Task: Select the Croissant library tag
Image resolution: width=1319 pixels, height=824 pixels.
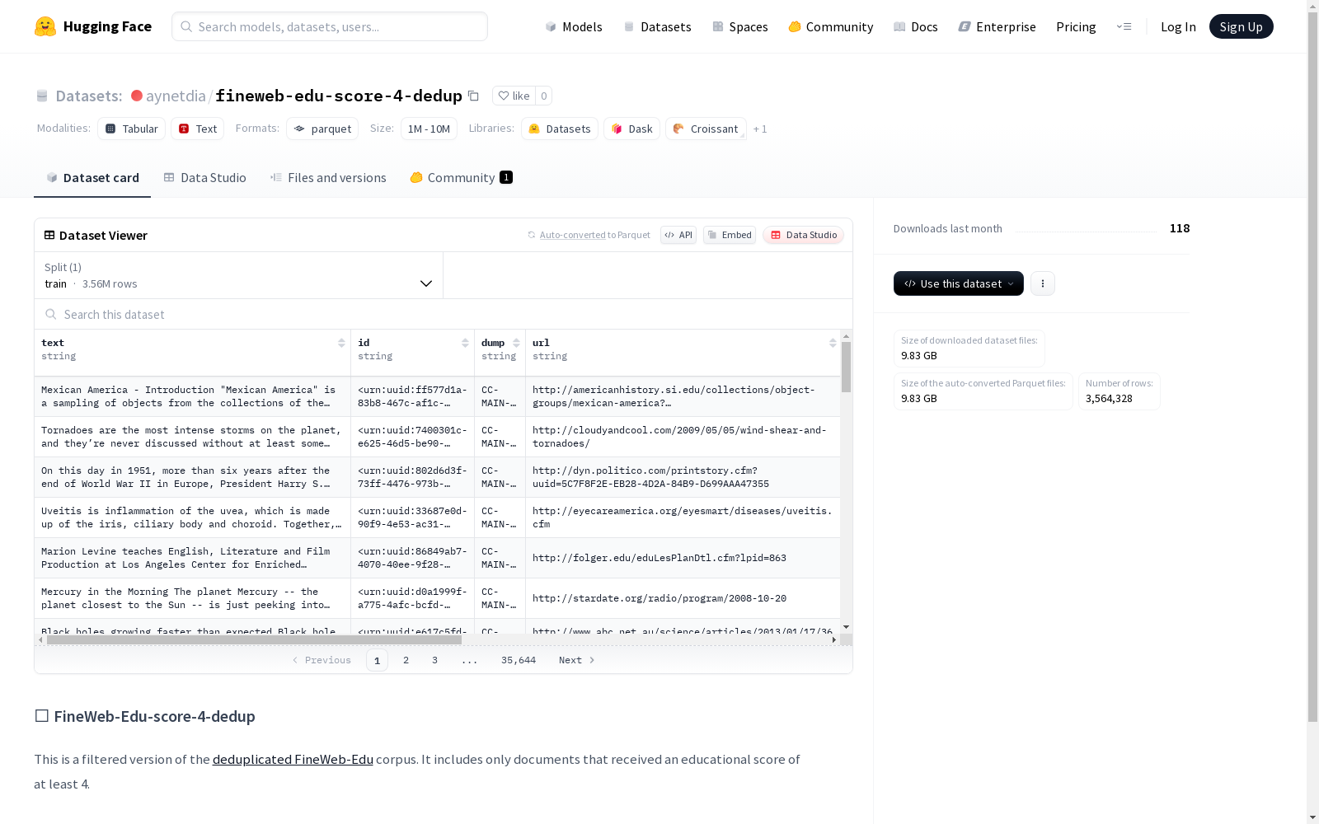Action: click(x=706, y=129)
